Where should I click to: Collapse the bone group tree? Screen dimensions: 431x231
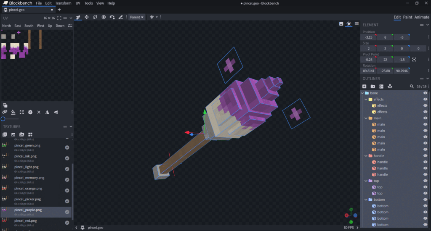point(362,93)
